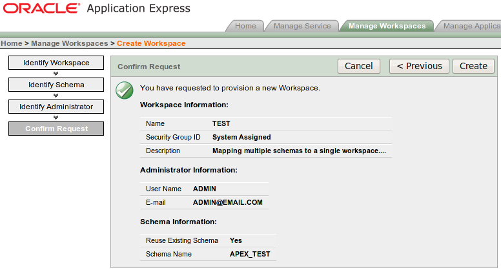
Task: Click the Oracle logo
Action: point(41,8)
